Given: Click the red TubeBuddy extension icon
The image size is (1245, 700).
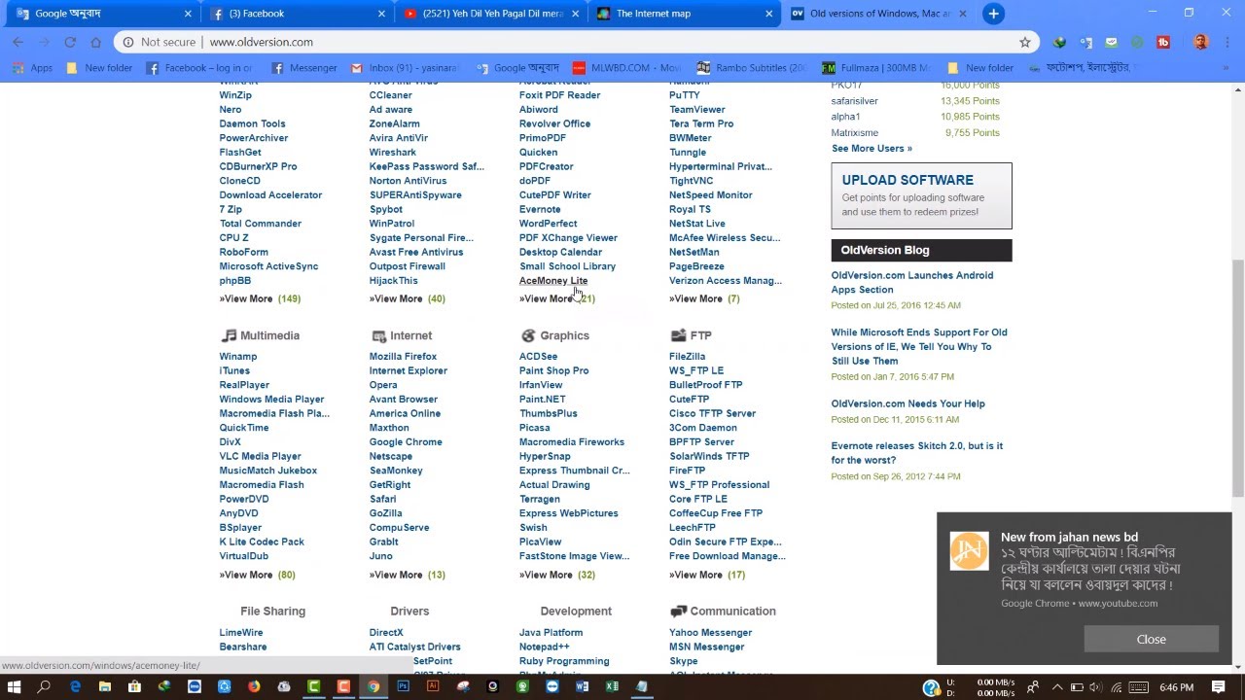Looking at the screenshot, I should coord(1162,42).
